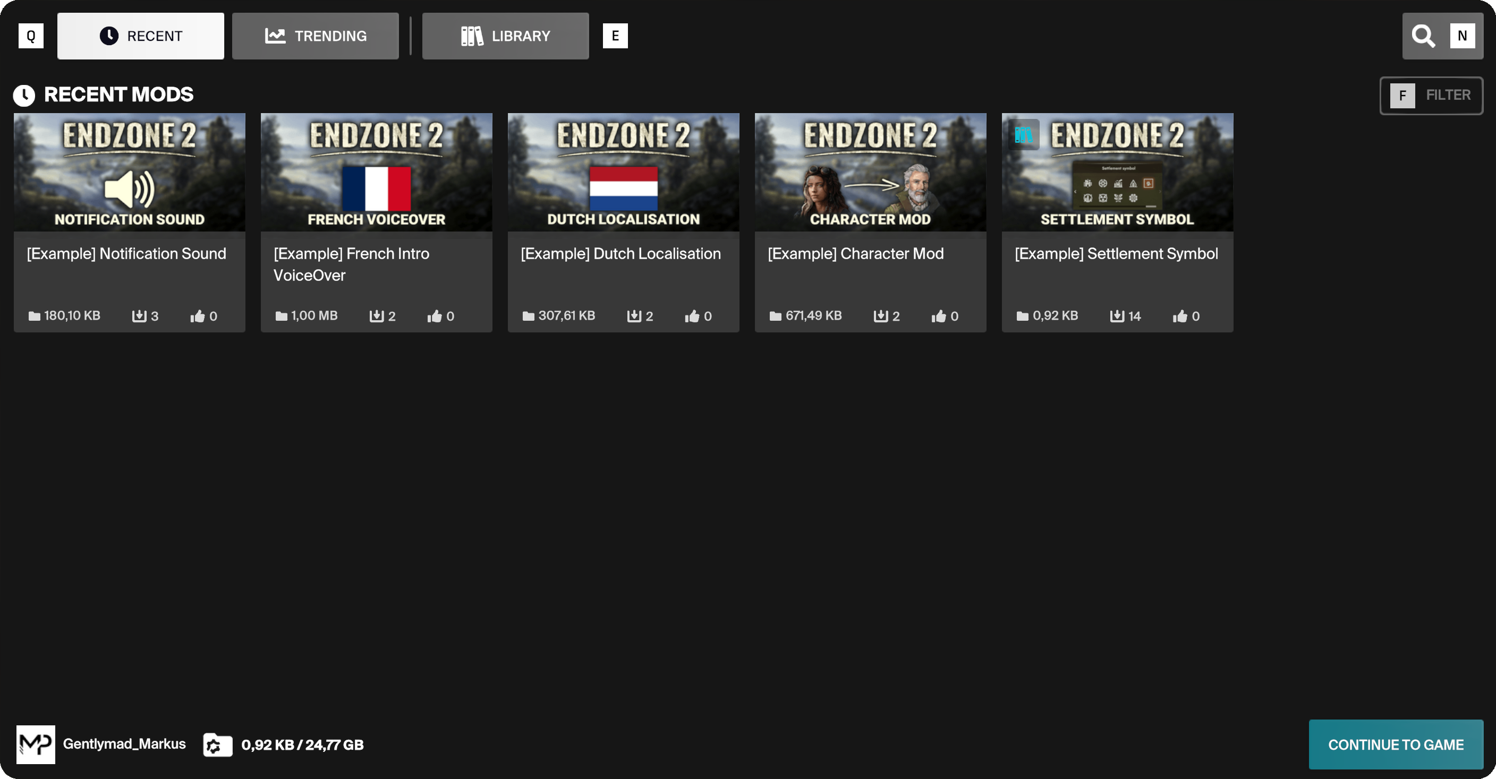This screenshot has width=1496, height=779.
Task: Click the Q previous-tab key hint
Action: coord(31,36)
